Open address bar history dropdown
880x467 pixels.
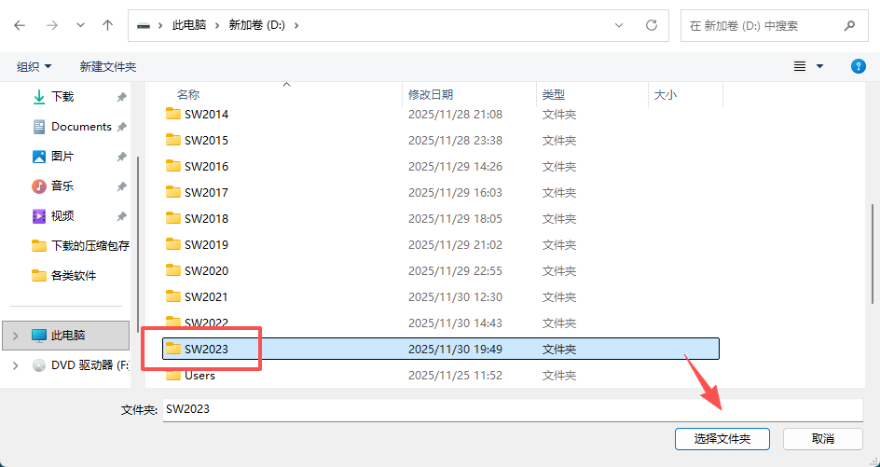pos(619,25)
